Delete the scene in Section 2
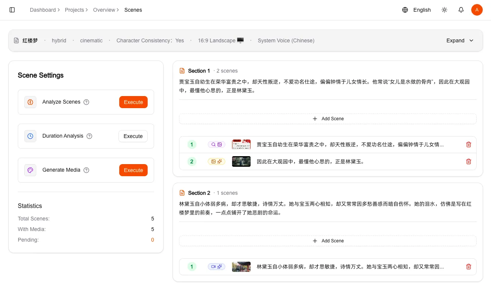The height and width of the screenshot is (287, 491). point(468,267)
